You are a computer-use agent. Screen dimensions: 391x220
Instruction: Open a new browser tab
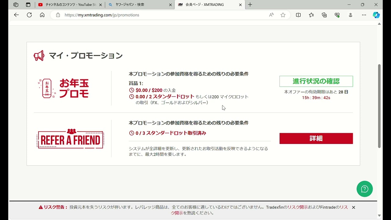[250, 5]
